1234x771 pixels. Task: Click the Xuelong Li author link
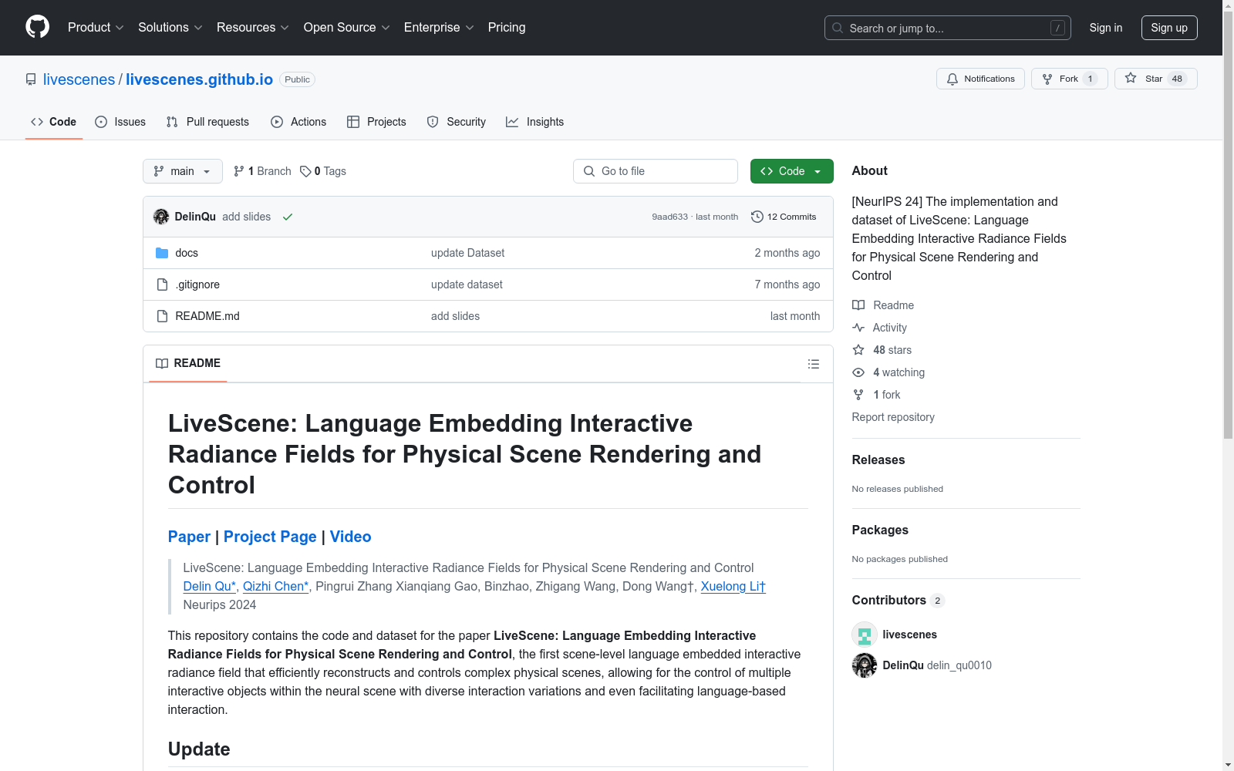(x=733, y=586)
